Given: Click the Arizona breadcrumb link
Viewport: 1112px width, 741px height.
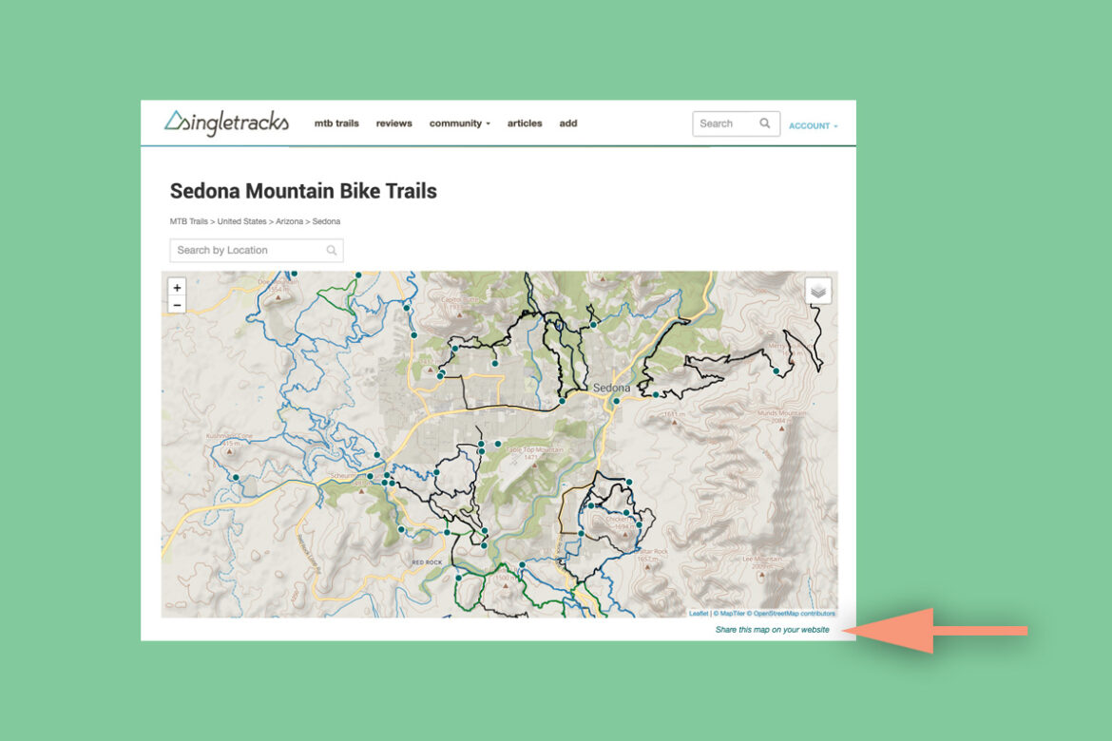Looking at the screenshot, I should click(x=291, y=221).
